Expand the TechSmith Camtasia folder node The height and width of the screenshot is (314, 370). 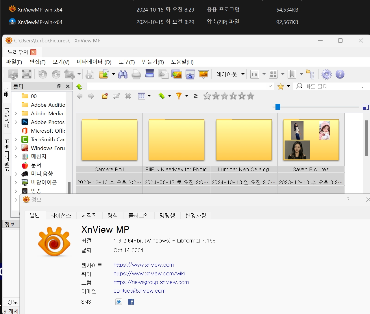click(16, 140)
